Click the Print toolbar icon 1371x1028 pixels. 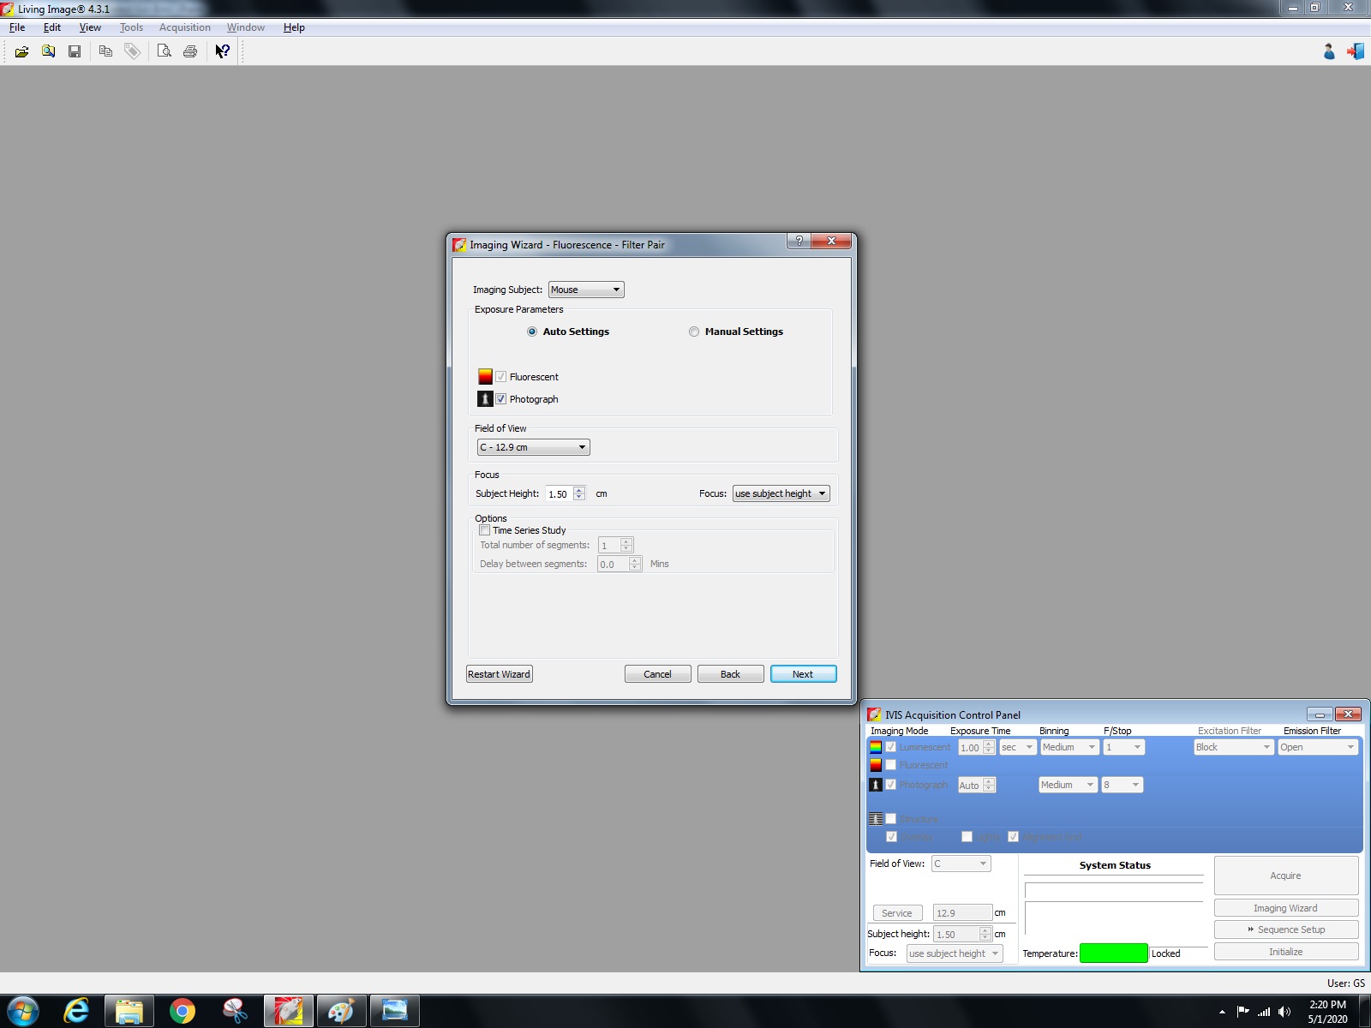190,51
